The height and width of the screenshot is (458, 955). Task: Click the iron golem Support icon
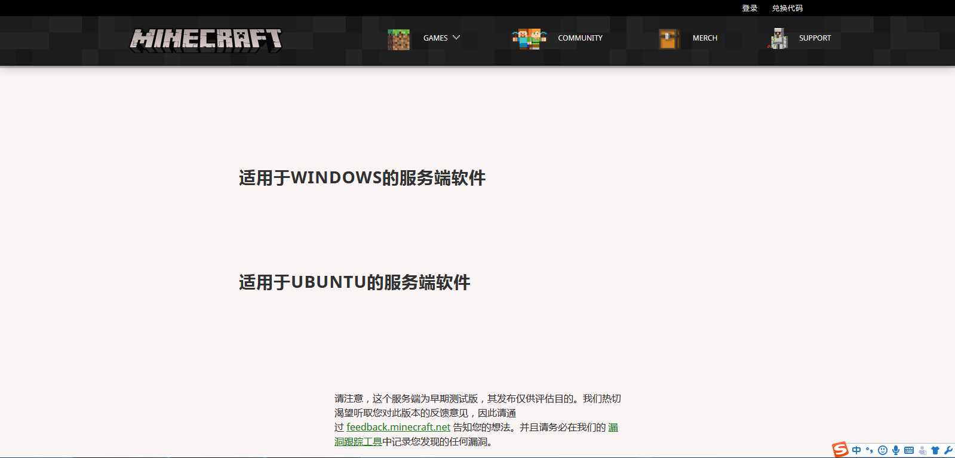778,38
